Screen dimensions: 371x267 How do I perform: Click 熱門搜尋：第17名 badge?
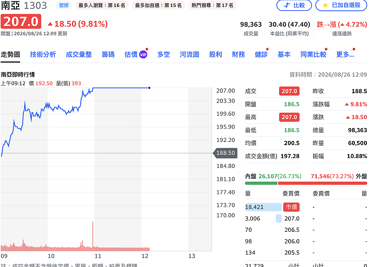212,5
